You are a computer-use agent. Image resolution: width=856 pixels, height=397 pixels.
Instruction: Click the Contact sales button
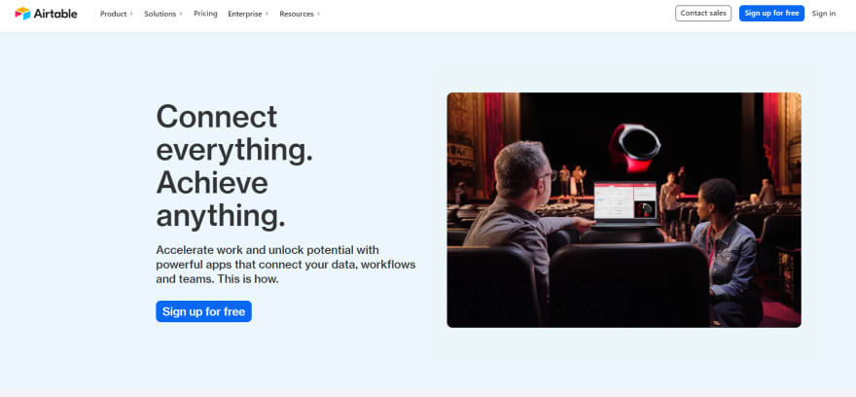click(x=703, y=13)
